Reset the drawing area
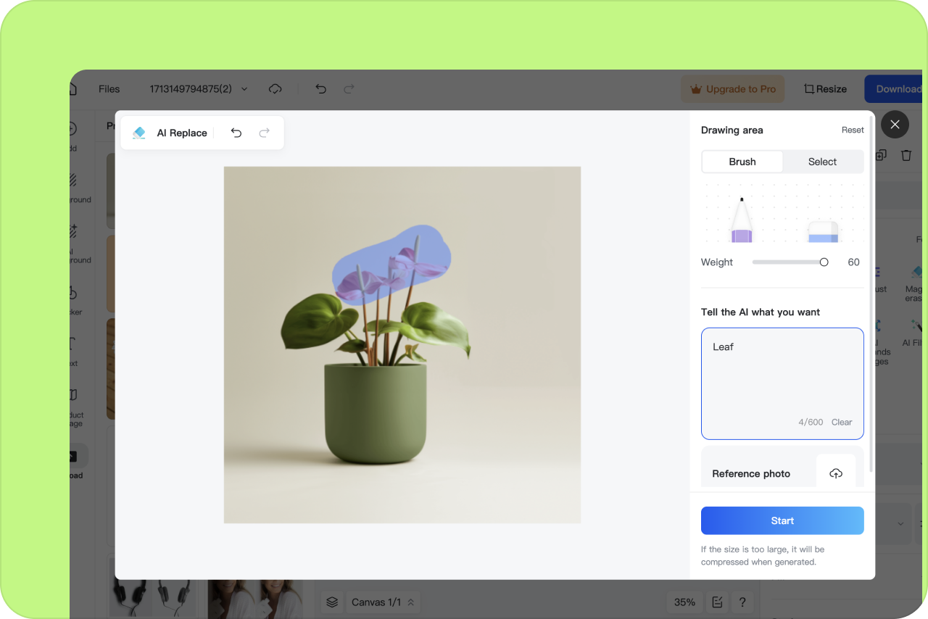This screenshot has height=619, width=928. [853, 130]
